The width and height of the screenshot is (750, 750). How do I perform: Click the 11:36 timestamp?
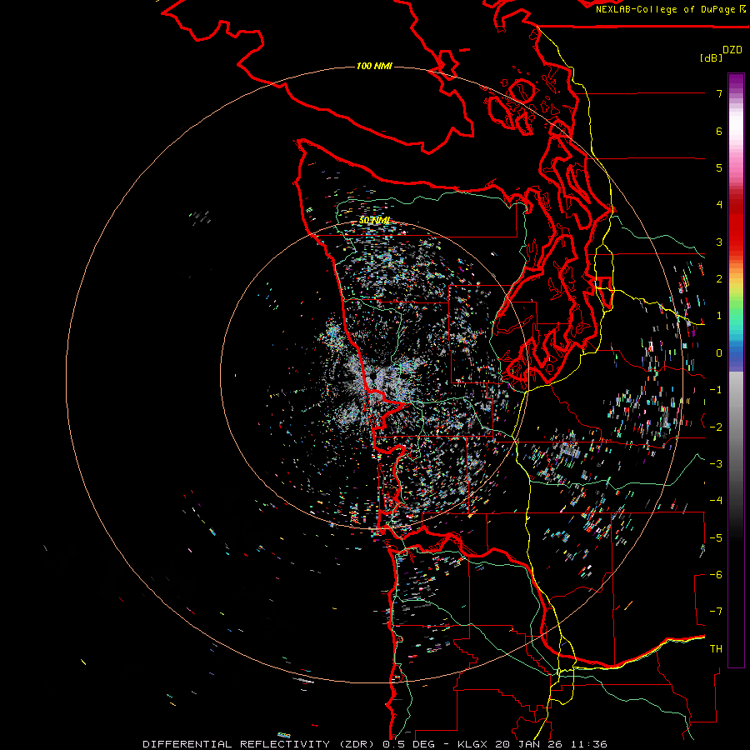[x=587, y=744]
